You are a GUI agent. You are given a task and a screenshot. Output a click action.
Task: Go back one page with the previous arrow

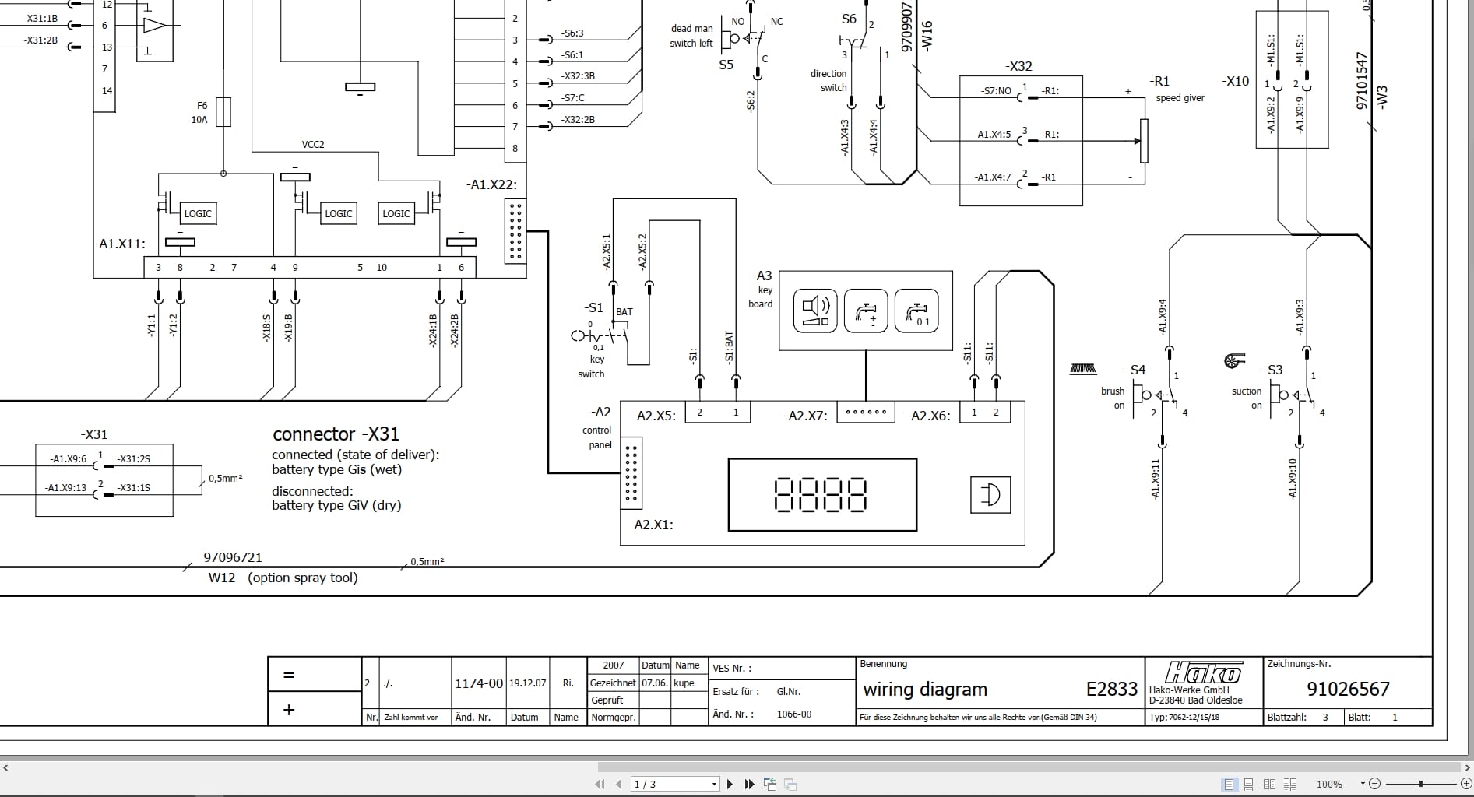coord(619,785)
